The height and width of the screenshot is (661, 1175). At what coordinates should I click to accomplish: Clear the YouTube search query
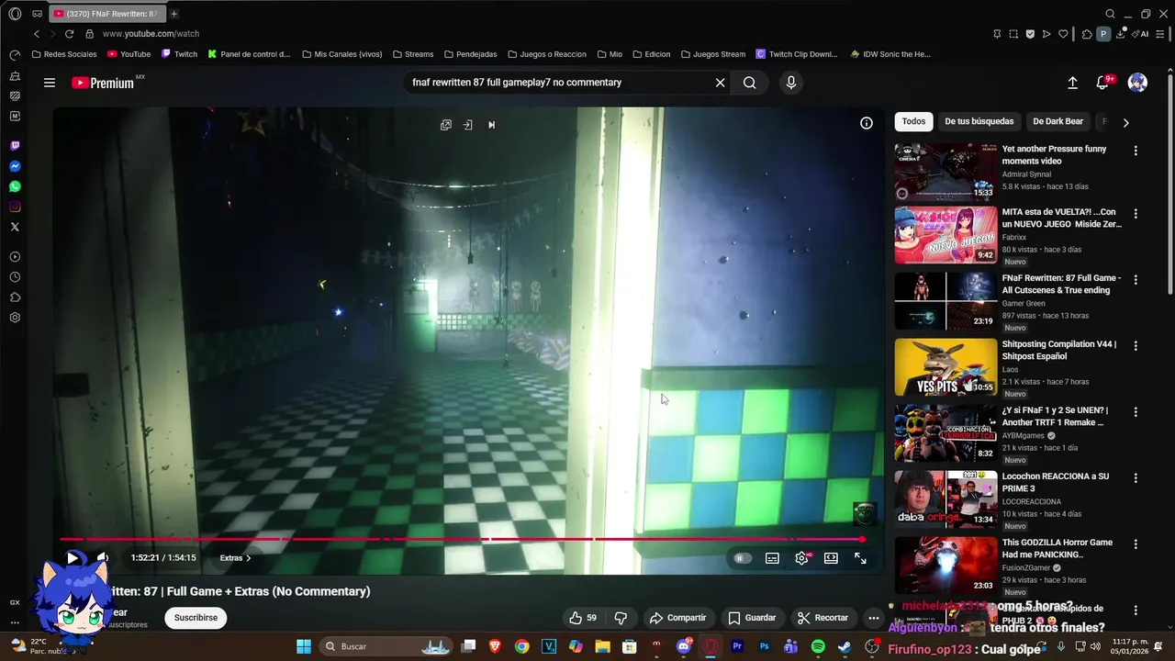pos(721,83)
